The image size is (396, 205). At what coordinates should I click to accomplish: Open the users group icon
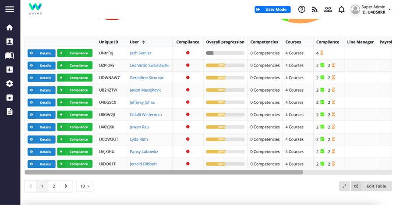328,9
